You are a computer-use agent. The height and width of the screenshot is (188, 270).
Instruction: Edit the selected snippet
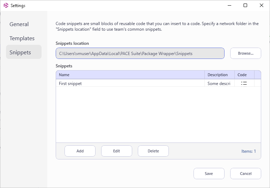[x=117, y=151]
